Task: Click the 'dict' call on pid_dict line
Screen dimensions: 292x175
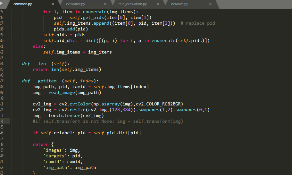Action: click(x=91, y=41)
